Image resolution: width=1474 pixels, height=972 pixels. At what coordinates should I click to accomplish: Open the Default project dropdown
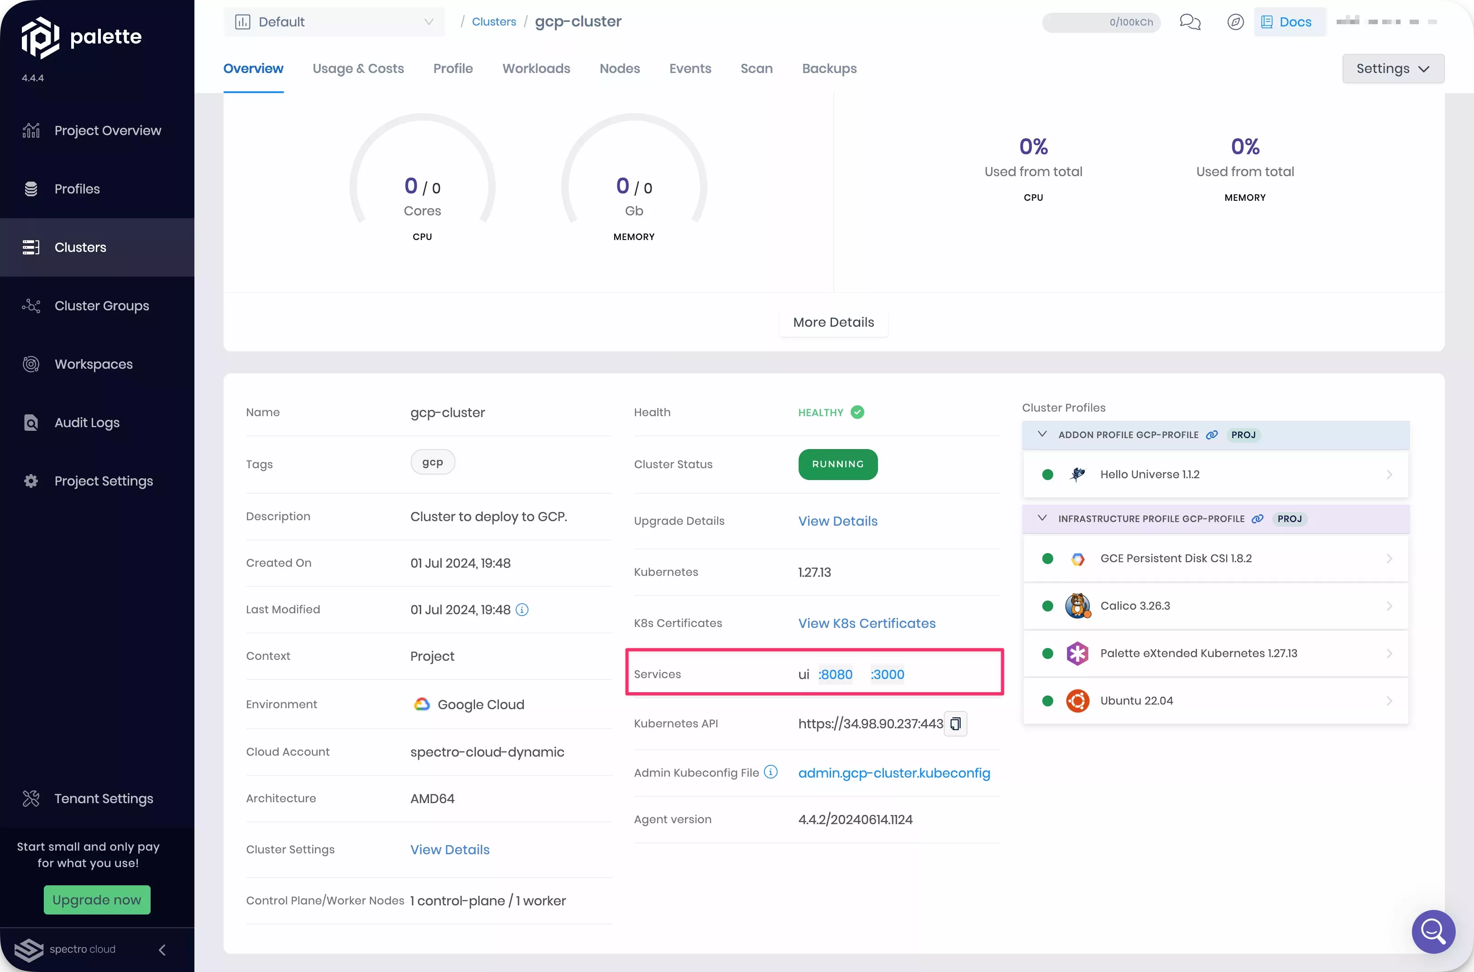[334, 22]
